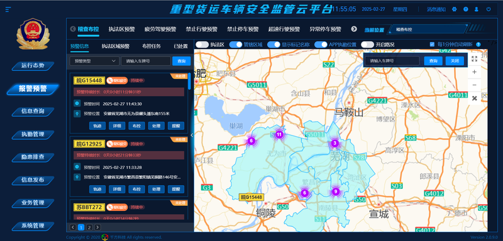Screen dimensions: 503x241
Task: Zoom out the map with minus icon
Action: pyautogui.click(x=475, y=85)
